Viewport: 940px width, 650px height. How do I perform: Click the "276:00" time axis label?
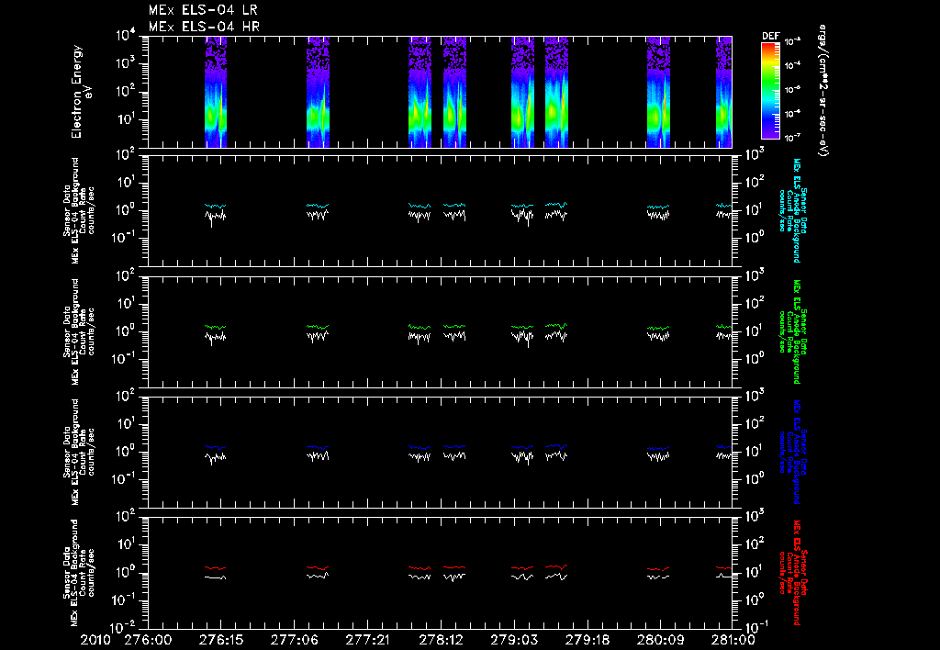pyautogui.click(x=148, y=640)
